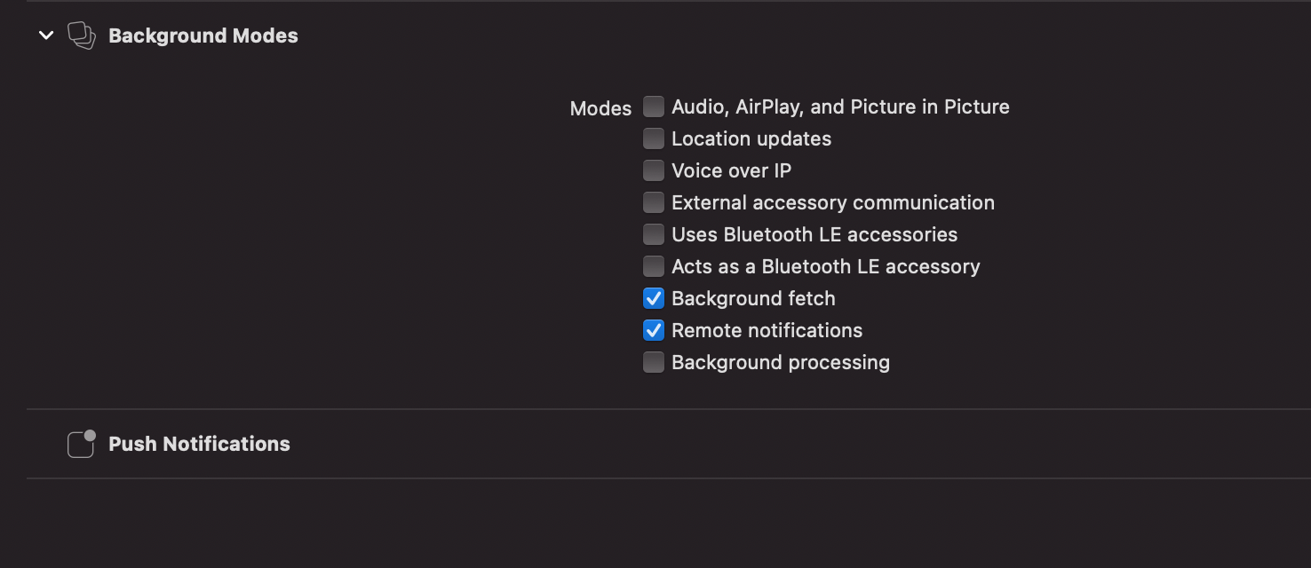Enable External accessory communication
1311x568 pixels.
[654, 202]
